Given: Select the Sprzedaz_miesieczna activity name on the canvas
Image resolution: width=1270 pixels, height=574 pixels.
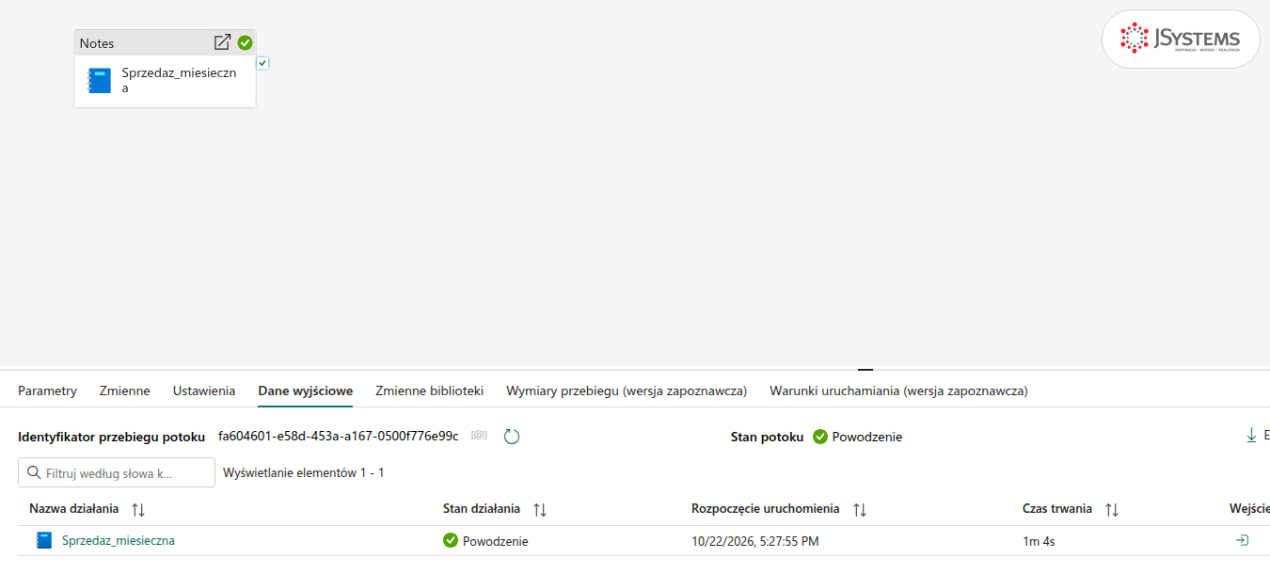Looking at the screenshot, I should 179,80.
